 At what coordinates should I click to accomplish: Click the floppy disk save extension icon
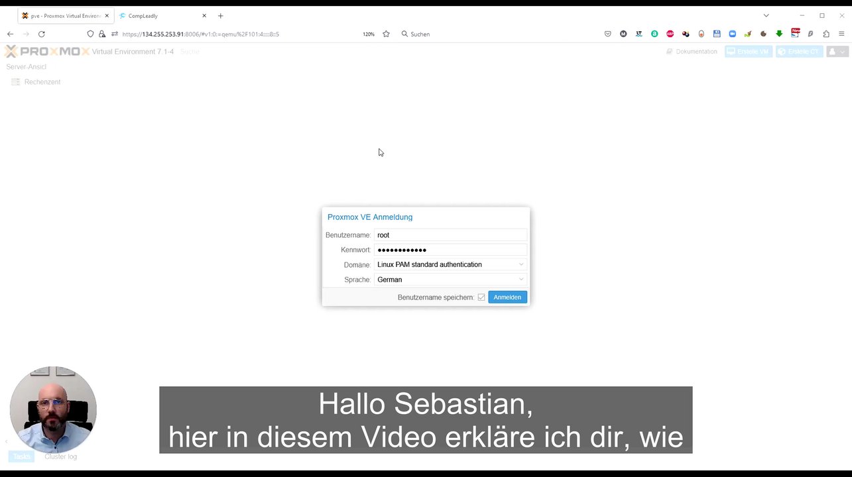tap(717, 34)
